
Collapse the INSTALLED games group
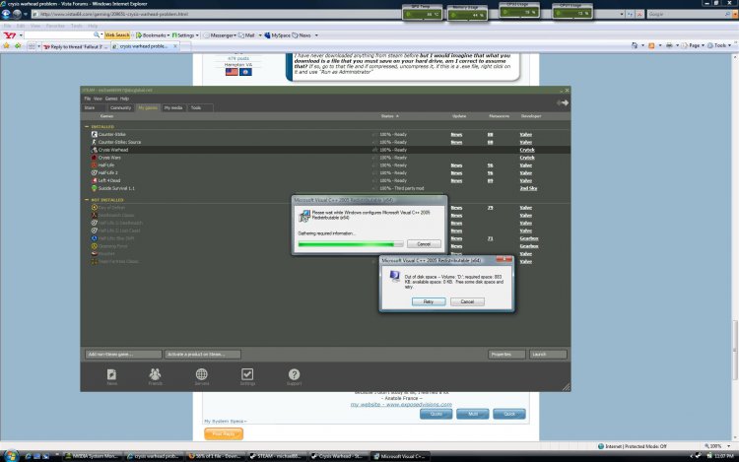pos(87,127)
